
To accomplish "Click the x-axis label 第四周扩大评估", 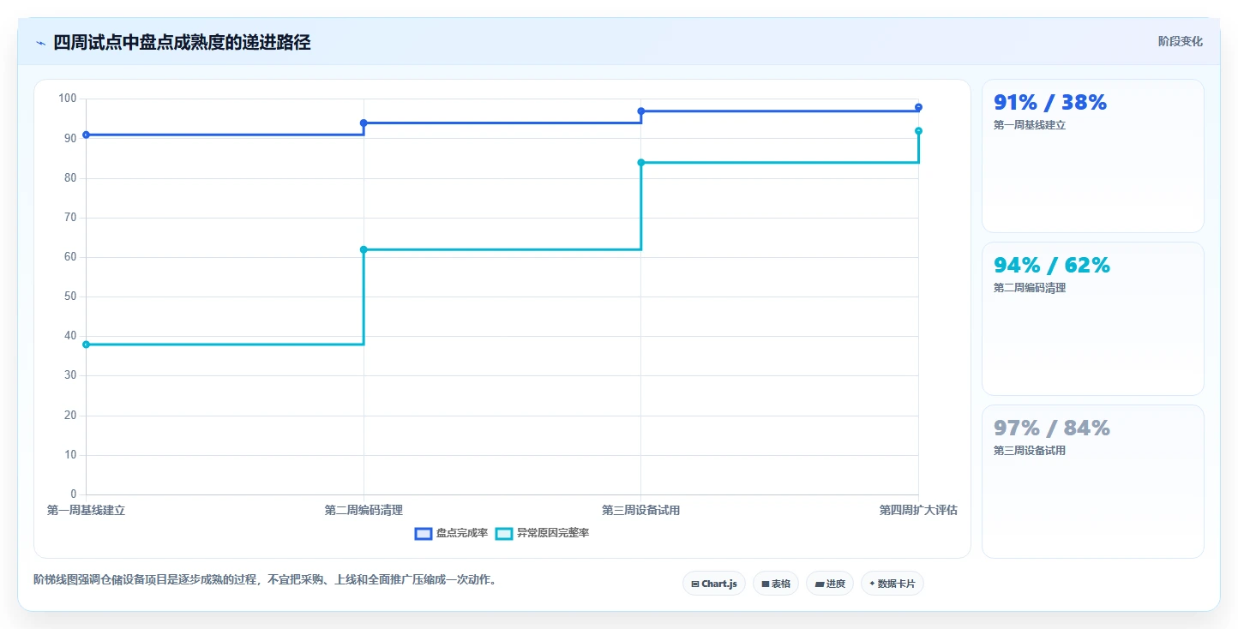I will 918,510.
